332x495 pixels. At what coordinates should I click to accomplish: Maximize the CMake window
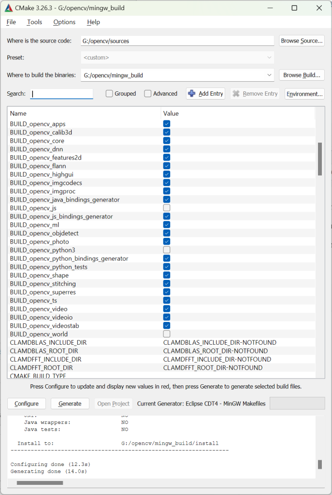click(x=294, y=8)
